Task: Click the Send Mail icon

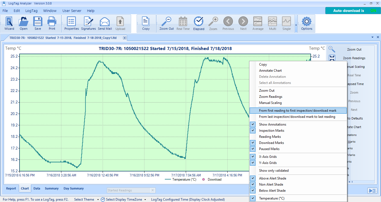Action: [105, 23]
